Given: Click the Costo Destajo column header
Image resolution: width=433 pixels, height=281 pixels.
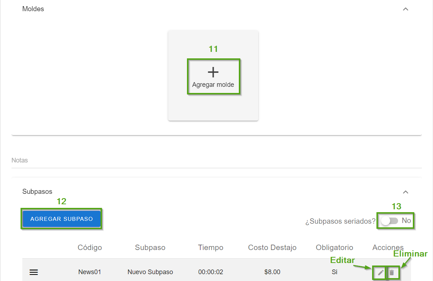Looking at the screenshot, I should [x=272, y=247].
